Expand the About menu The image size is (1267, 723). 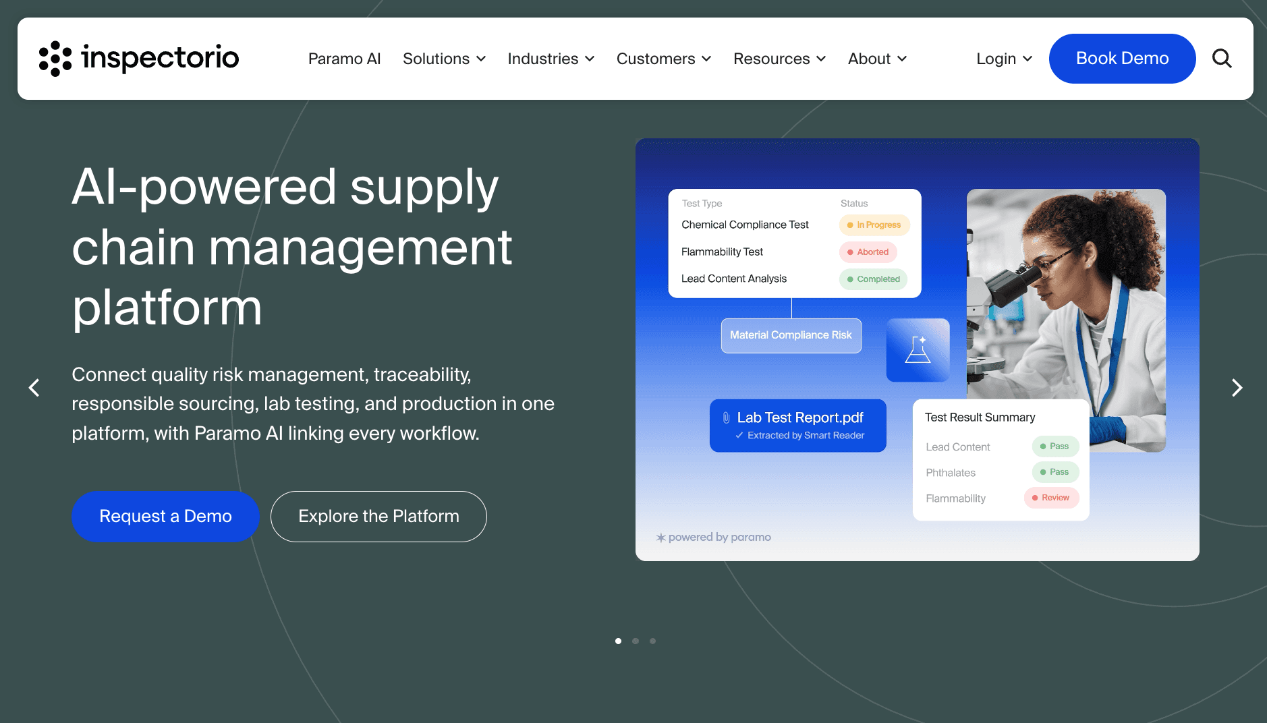click(878, 59)
